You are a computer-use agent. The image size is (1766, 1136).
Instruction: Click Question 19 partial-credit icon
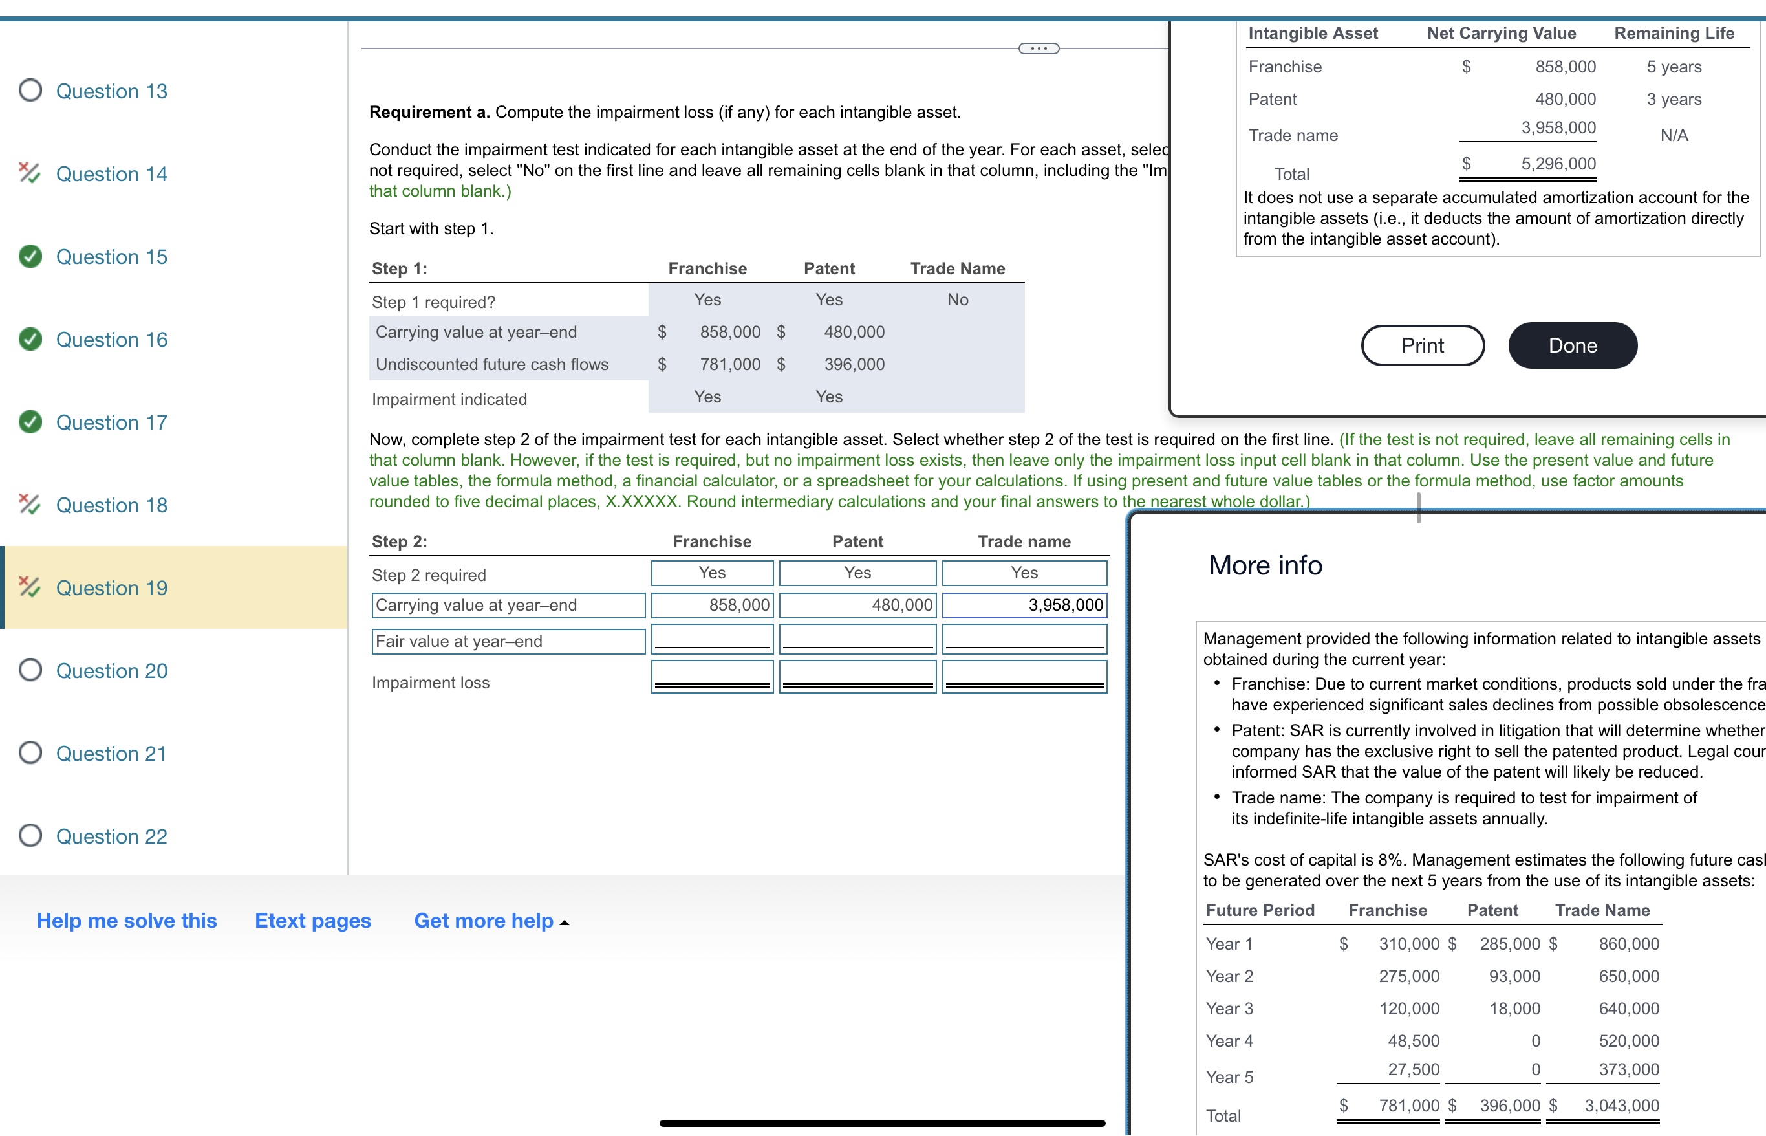[30, 587]
